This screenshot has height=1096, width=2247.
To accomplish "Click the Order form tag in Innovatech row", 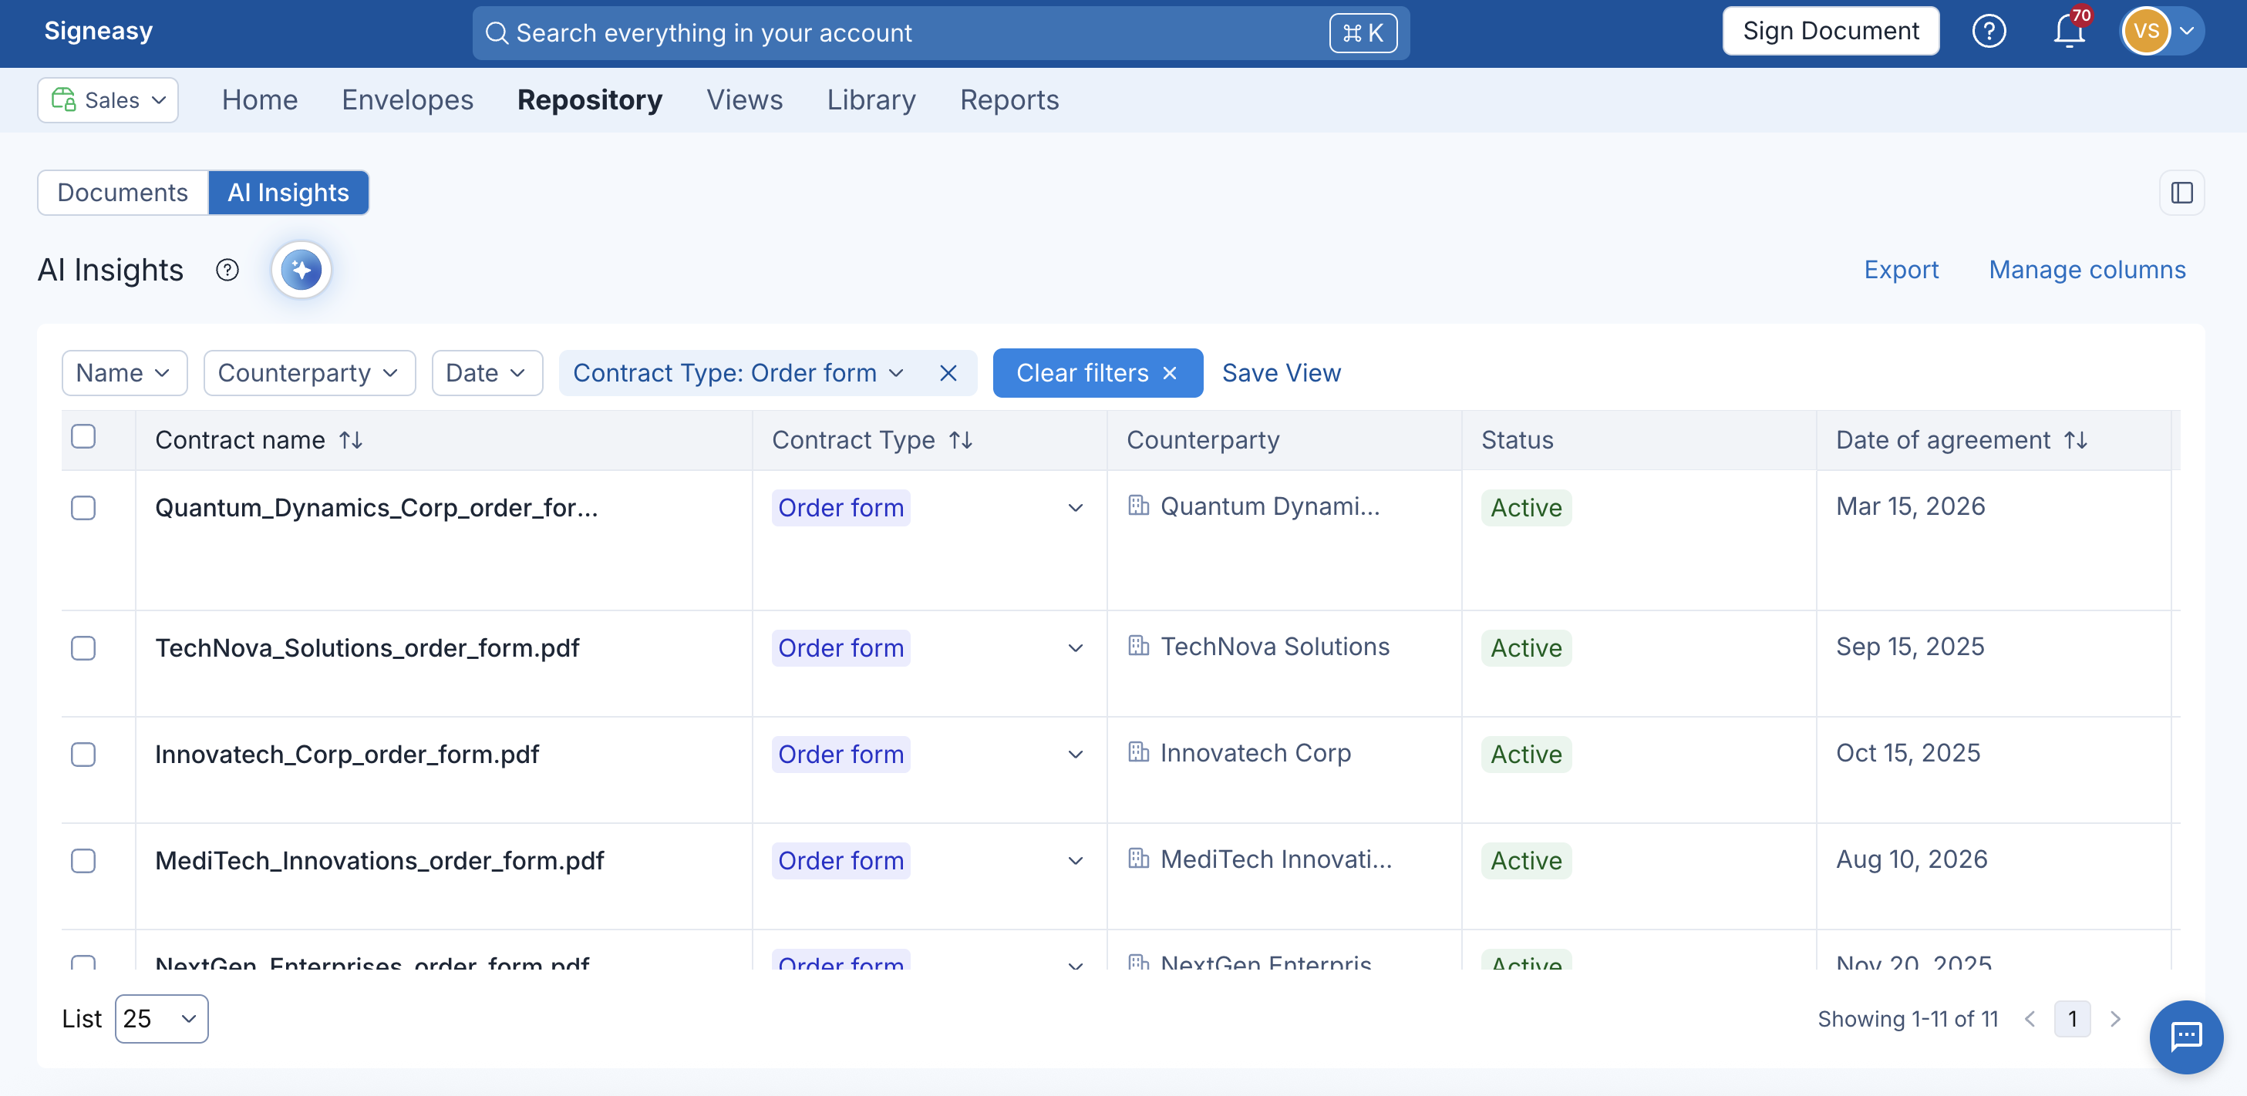I will point(841,755).
